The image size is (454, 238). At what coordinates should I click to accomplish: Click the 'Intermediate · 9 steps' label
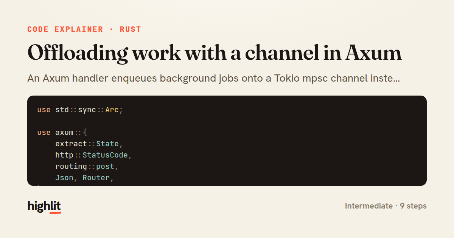pyautogui.click(x=386, y=206)
